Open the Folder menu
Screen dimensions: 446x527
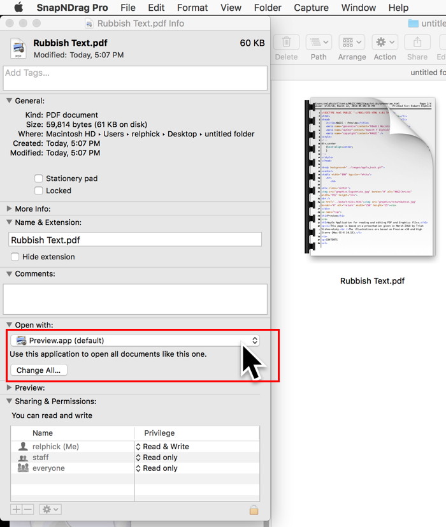tap(268, 8)
